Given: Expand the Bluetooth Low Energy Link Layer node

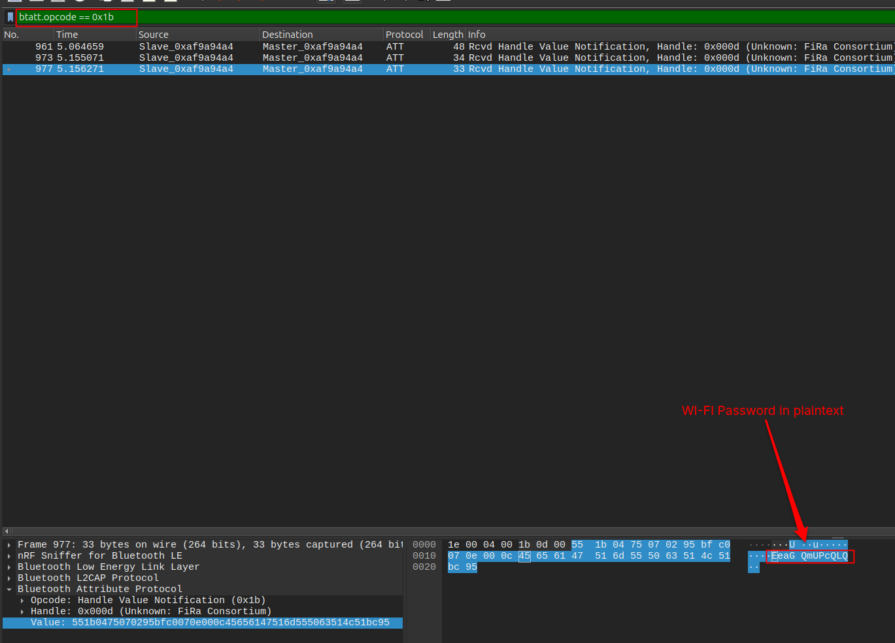Looking at the screenshot, I should 9,567.
